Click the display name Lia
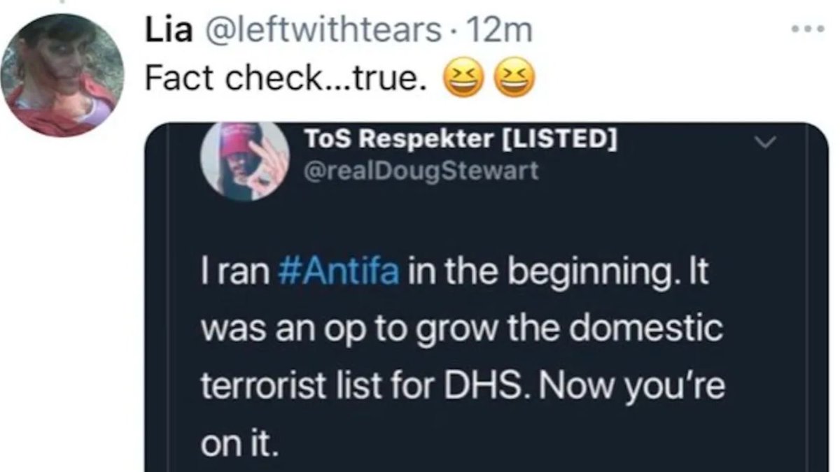Image resolution: width=840 pixels, height=472 pixels. (x=166, y=31)
